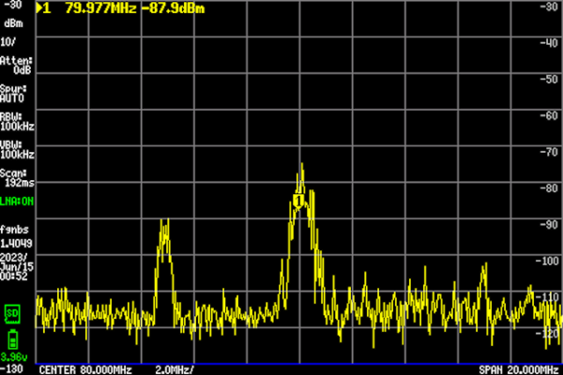The width and height of the screenshot is (563, 375).
Task: Click the green SD card icon
Action: pos(12,311)
